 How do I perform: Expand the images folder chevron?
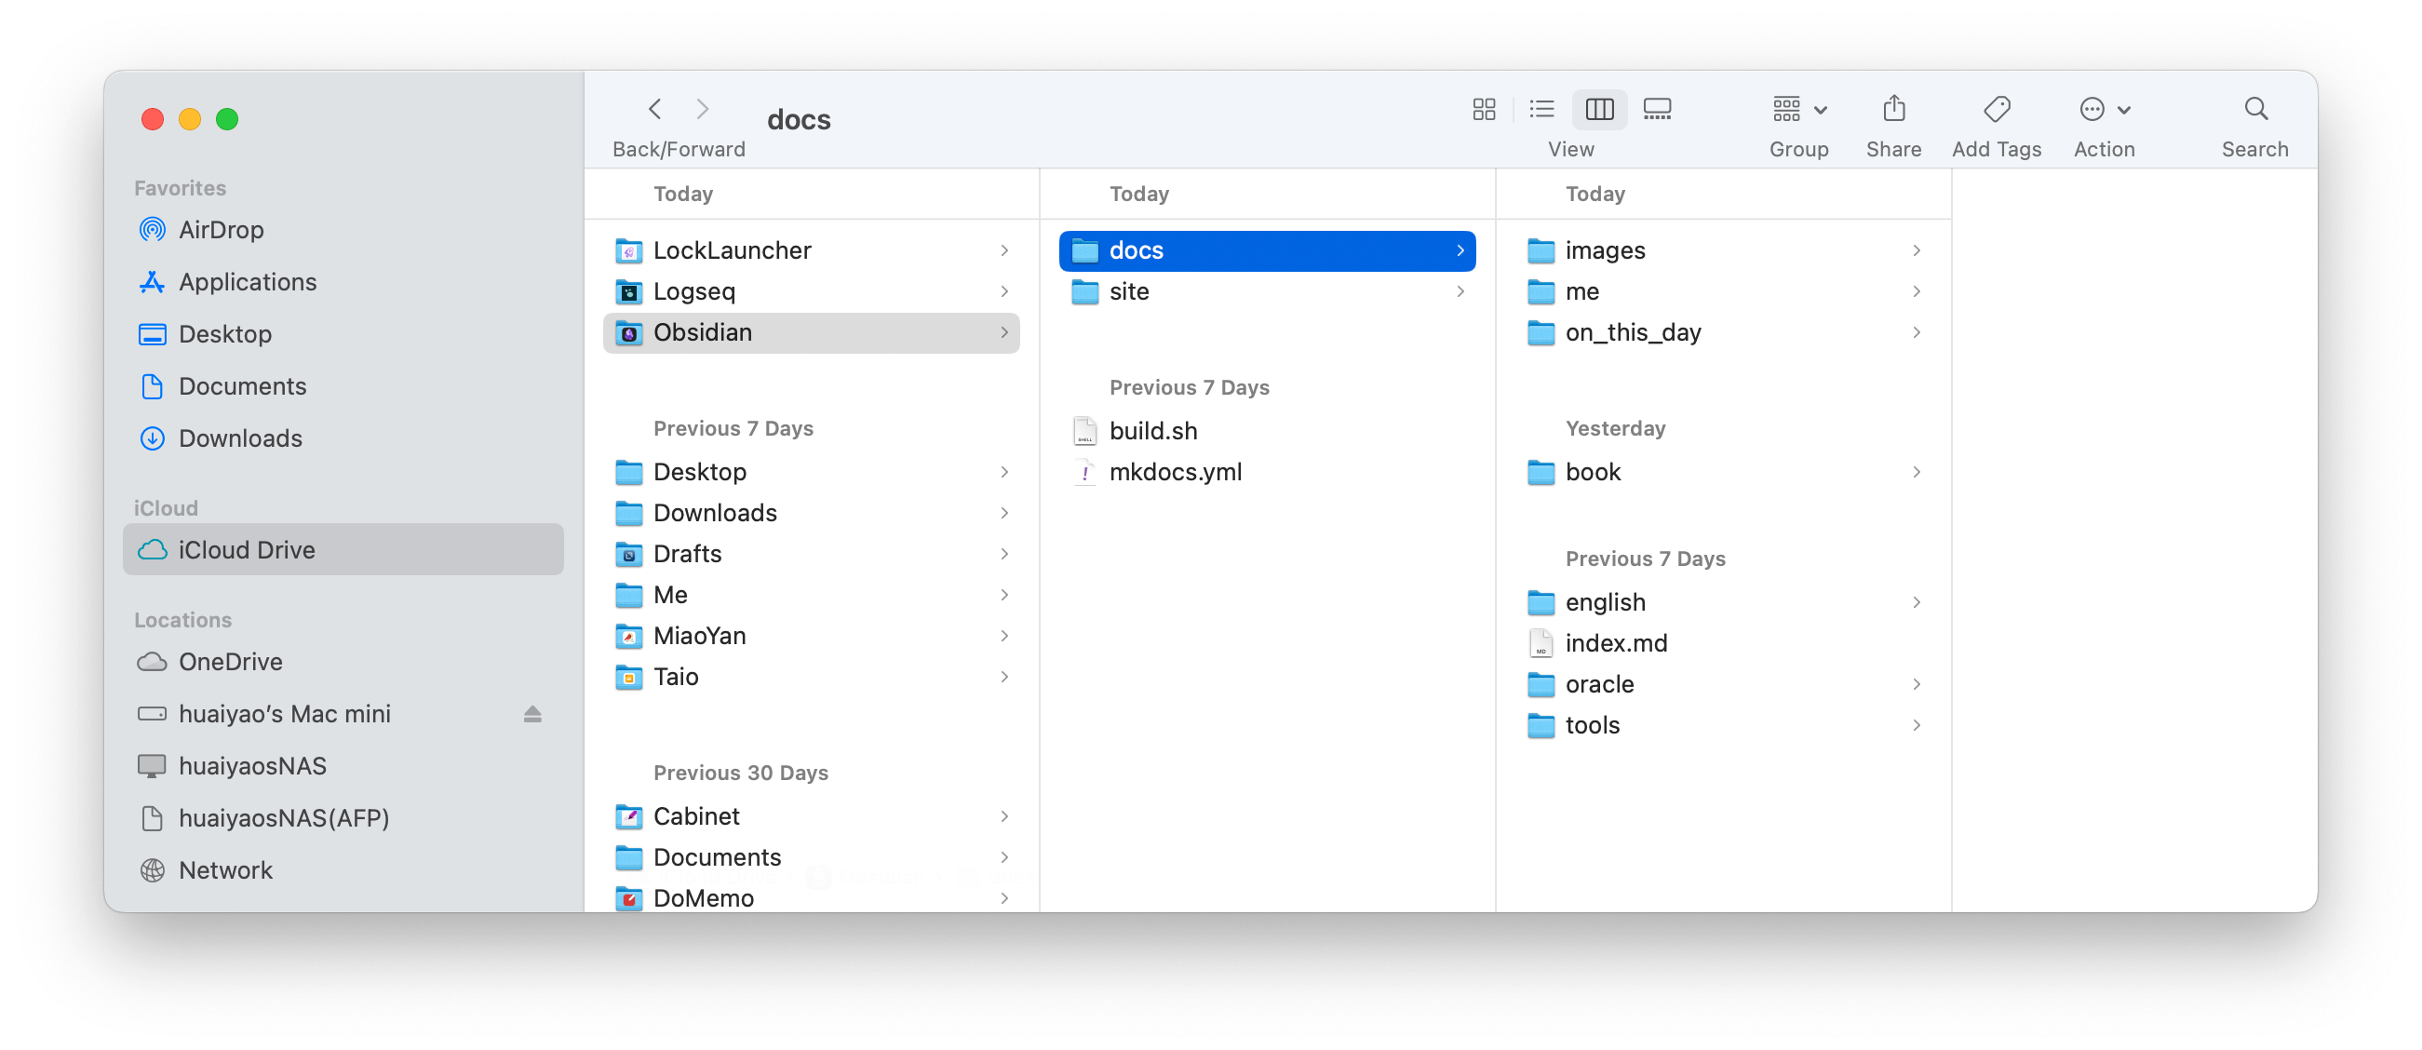point(1917,251)
